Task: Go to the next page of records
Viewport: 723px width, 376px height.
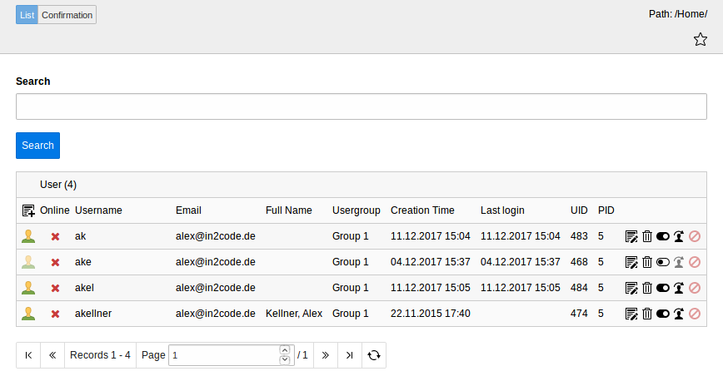Action: (x=325, y=355)
